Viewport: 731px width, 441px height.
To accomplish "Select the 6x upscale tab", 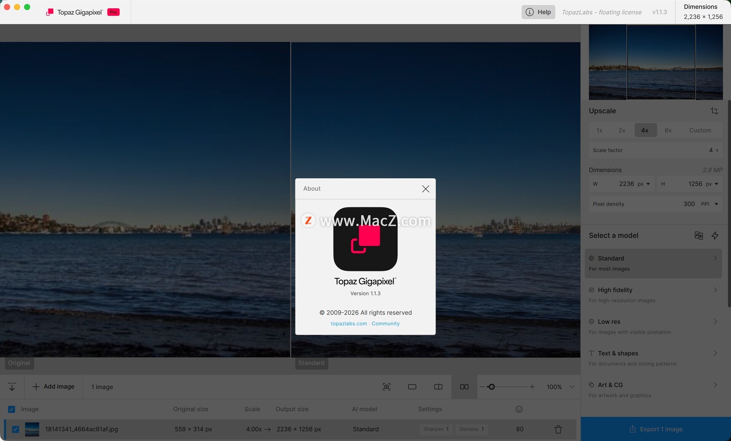I will pyautogui.click(x=668, y=130).
